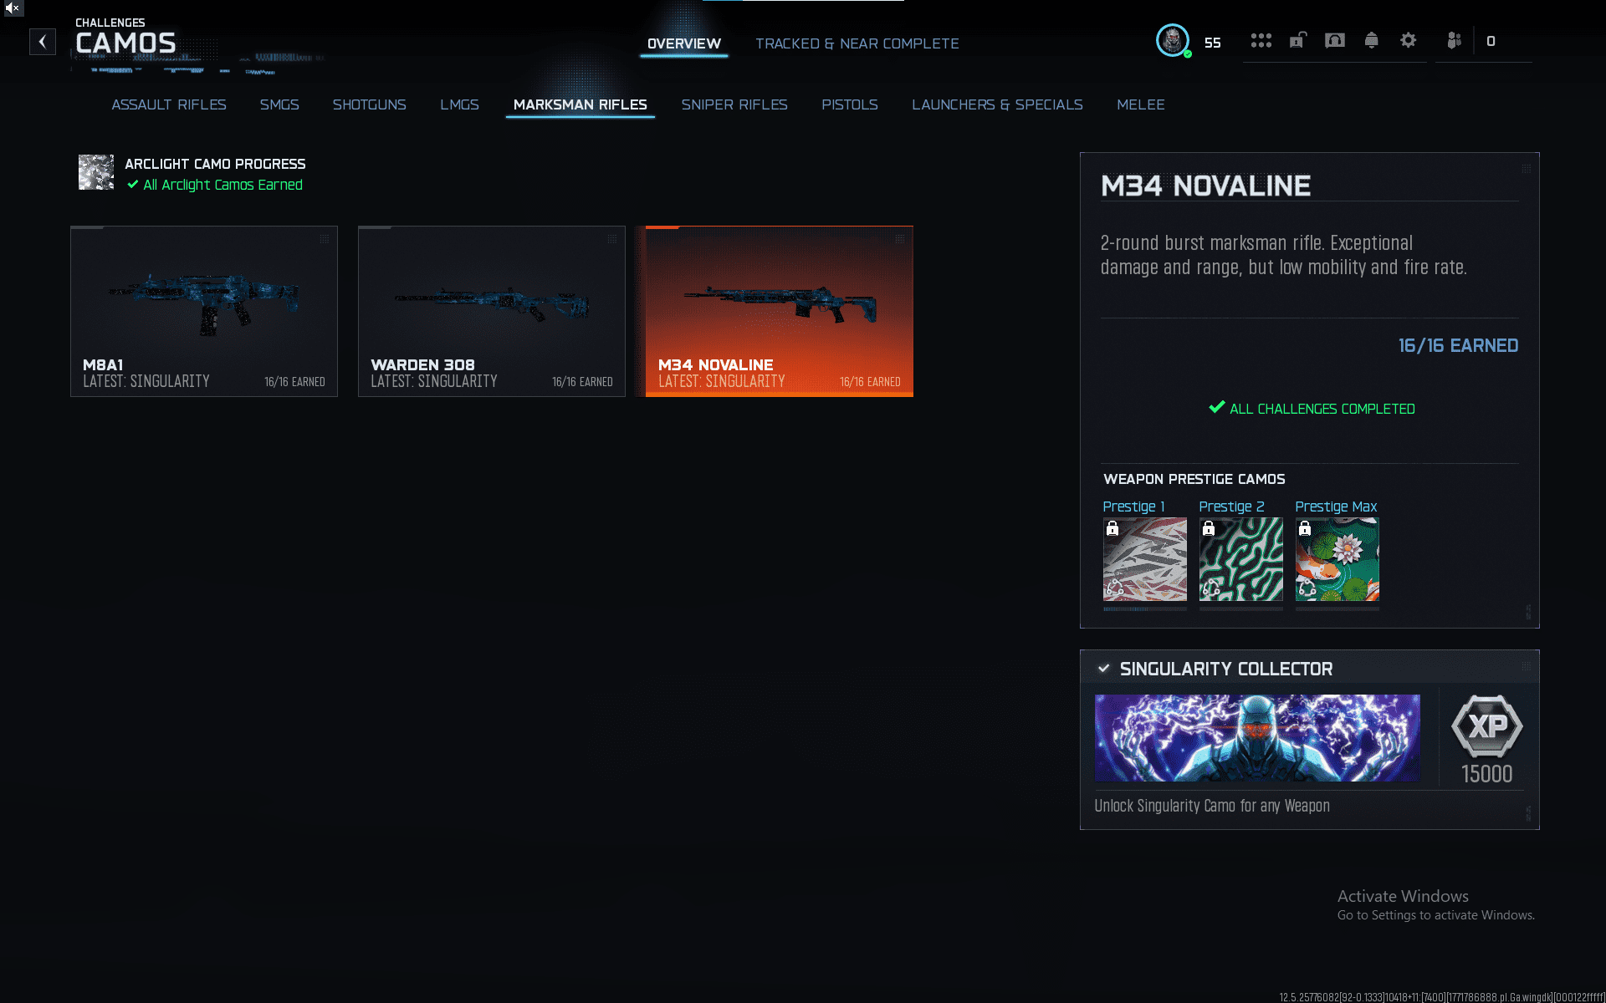1606x1003 pixels.
Task: Switch to Tracked & Near Complete tab
Action: point(857,43)
